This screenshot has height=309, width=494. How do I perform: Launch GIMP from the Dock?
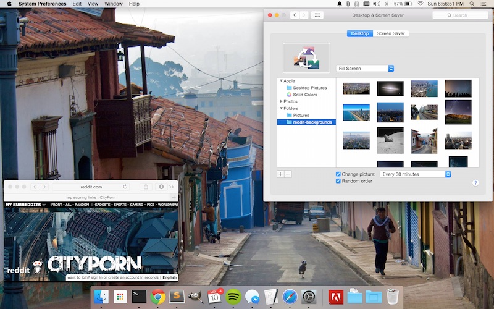coord(195,297)
